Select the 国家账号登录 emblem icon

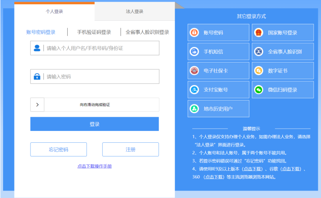click(258, 33)
